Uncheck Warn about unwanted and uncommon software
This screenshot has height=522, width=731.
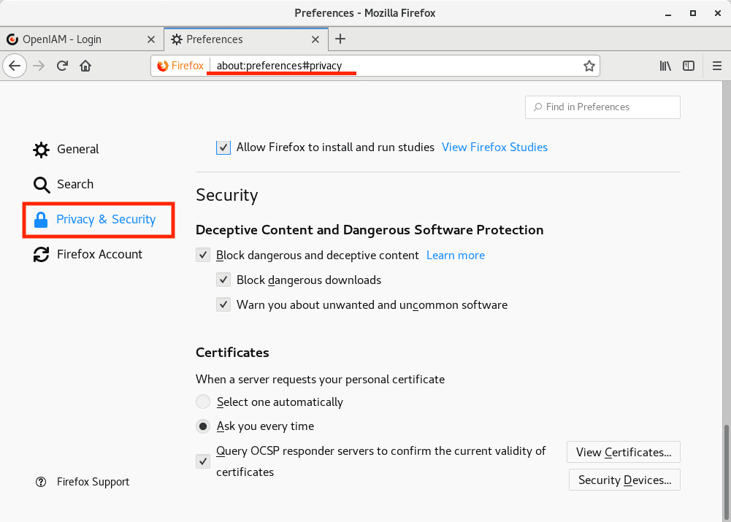223,305
